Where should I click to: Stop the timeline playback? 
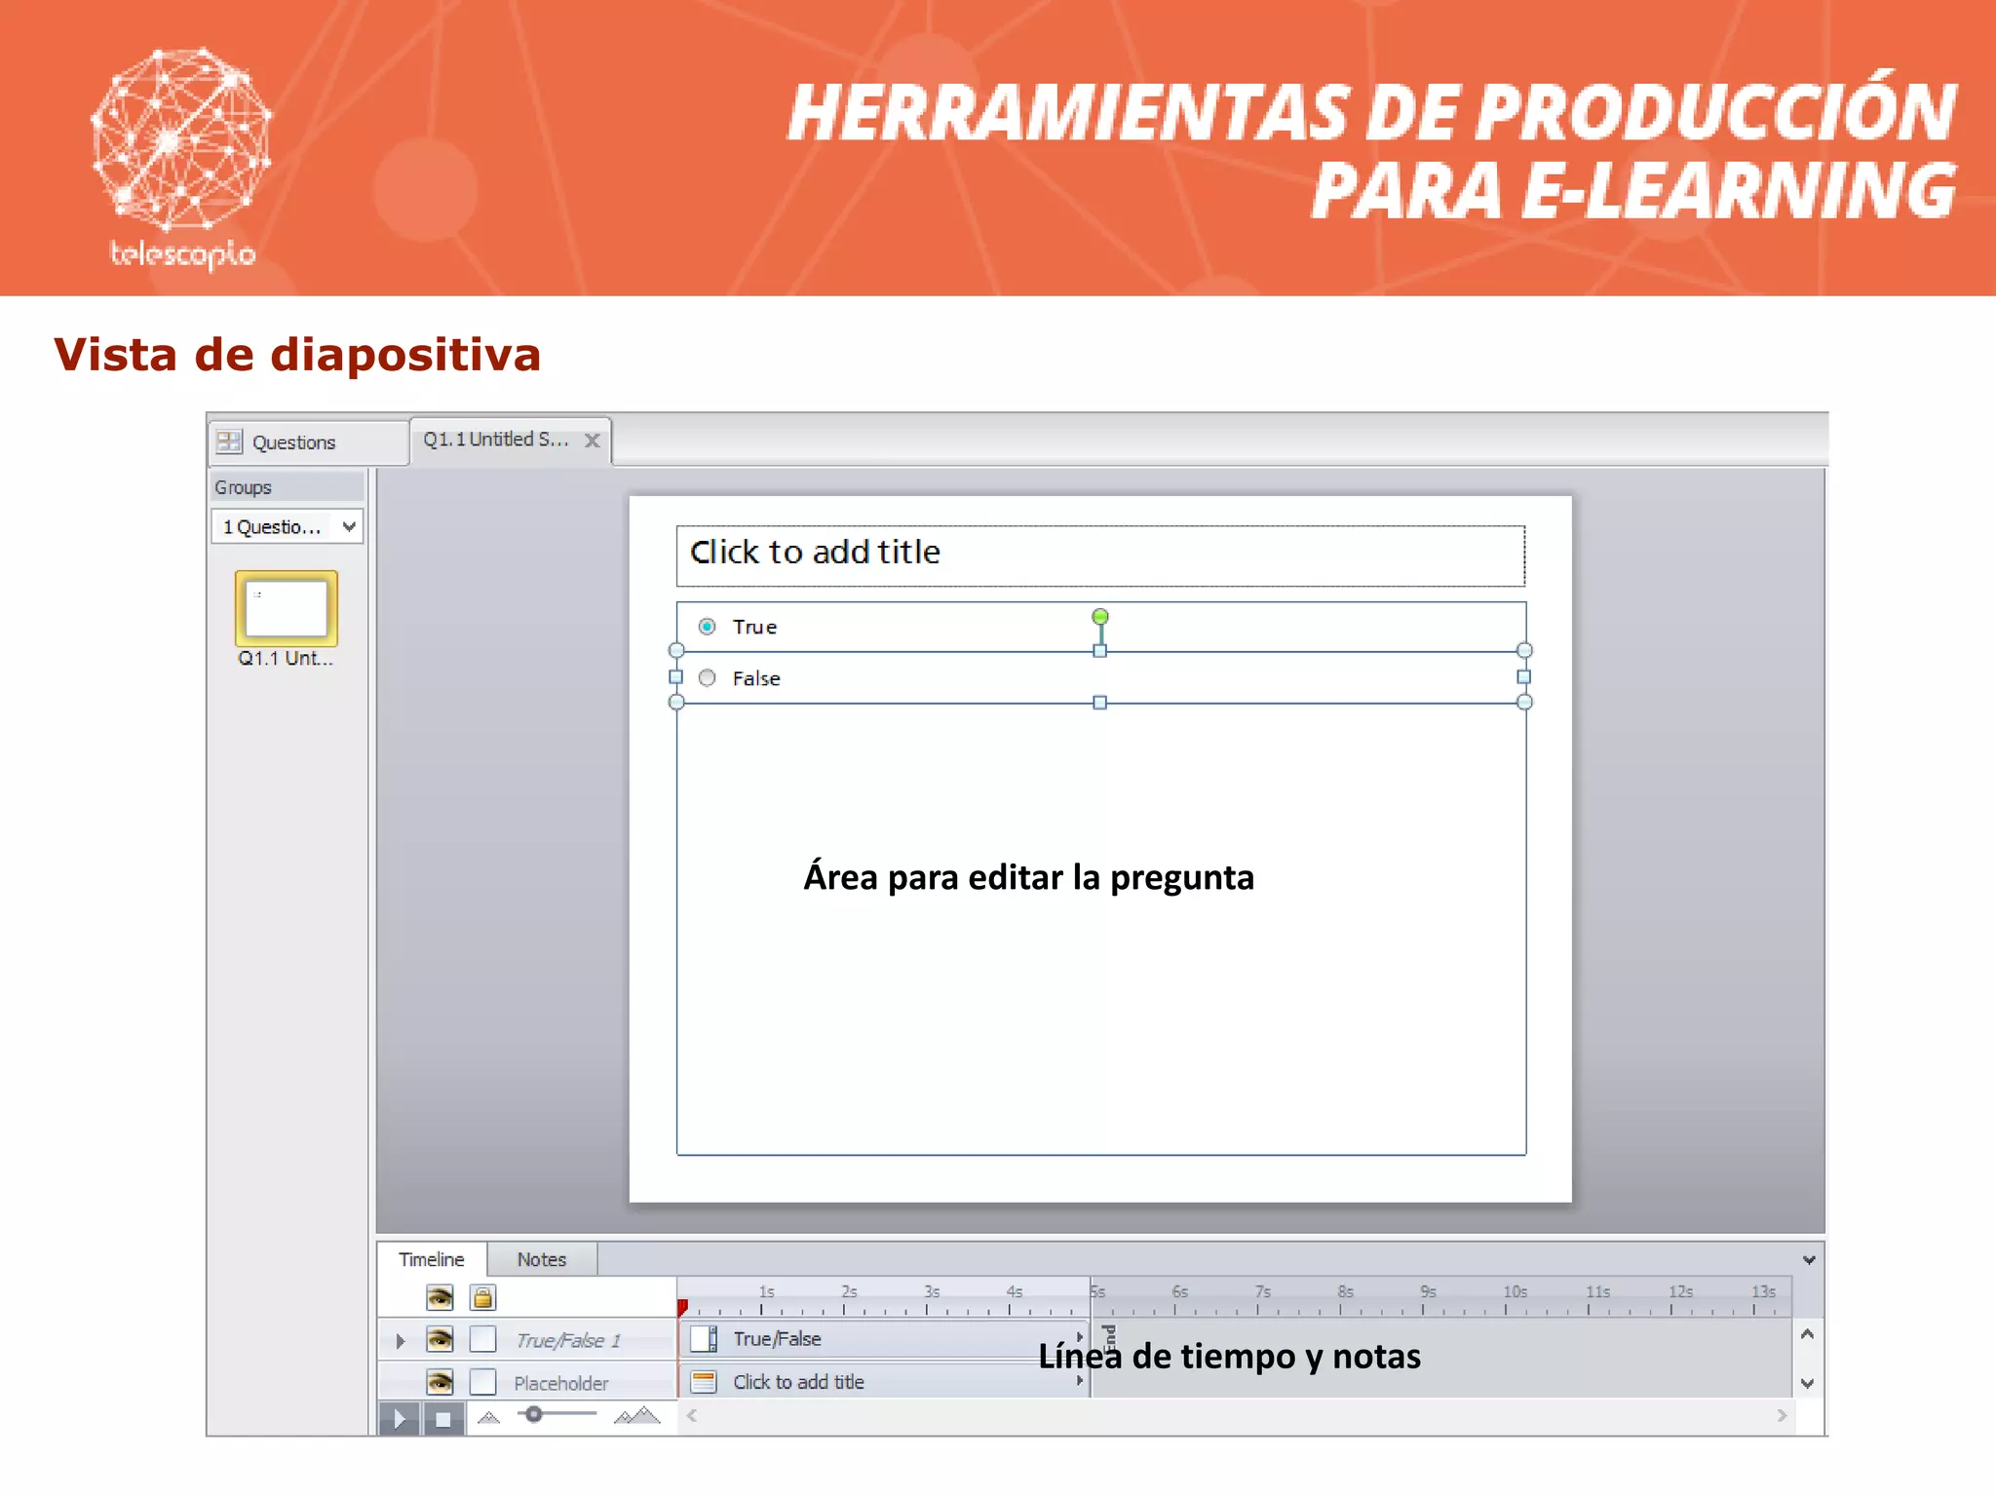443,1419
